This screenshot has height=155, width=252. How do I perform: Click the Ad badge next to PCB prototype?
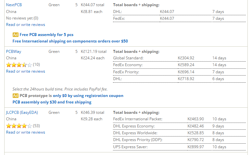point(15,96)
